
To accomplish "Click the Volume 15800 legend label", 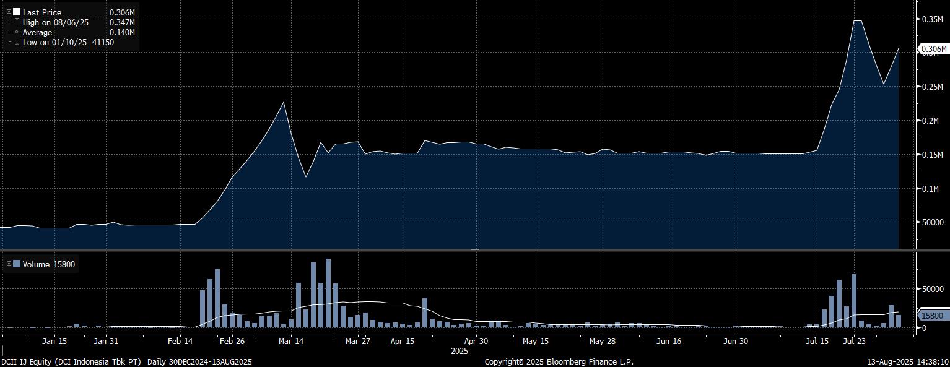I will click(48, 264).
